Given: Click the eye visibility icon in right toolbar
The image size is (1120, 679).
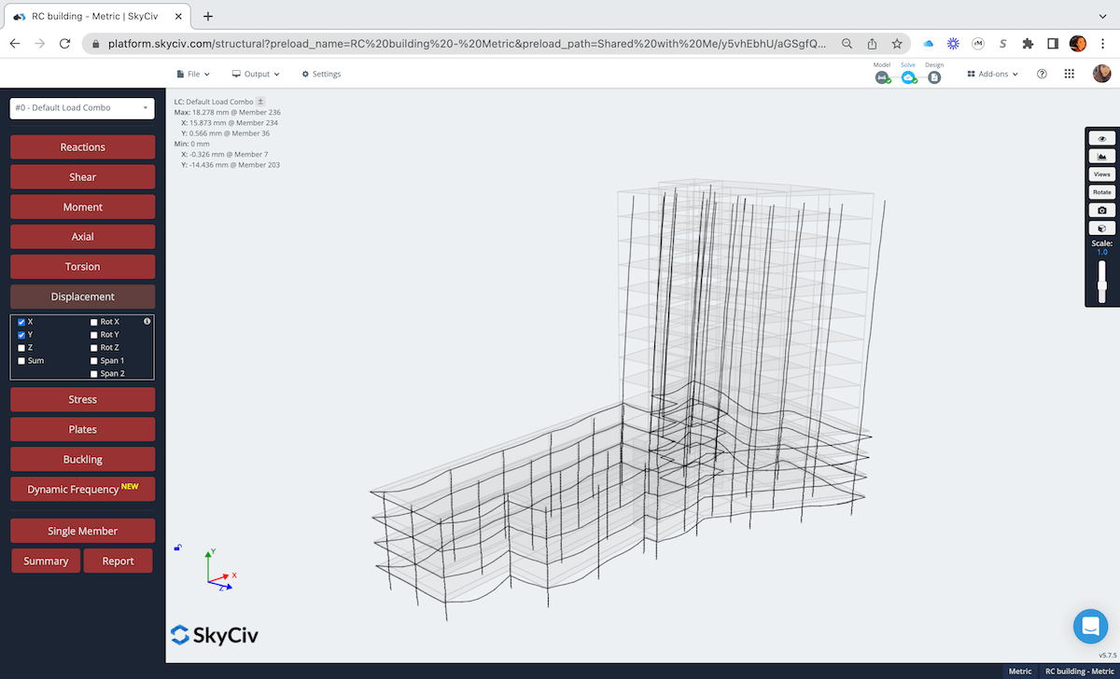Looking at the screenshot, I should point(1101,138).
